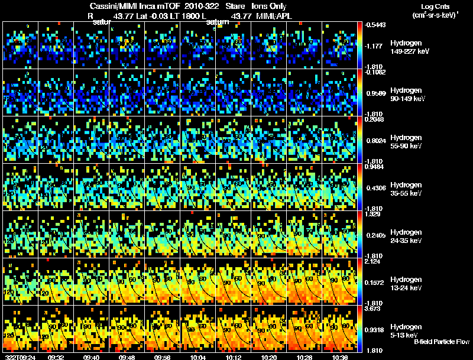Click the 2.124 color scale value

[x=373, y=261]
